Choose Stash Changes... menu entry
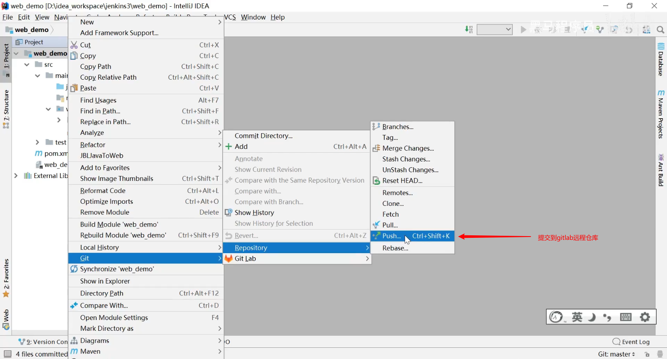 pyautogui.click(x=413, y=159)
